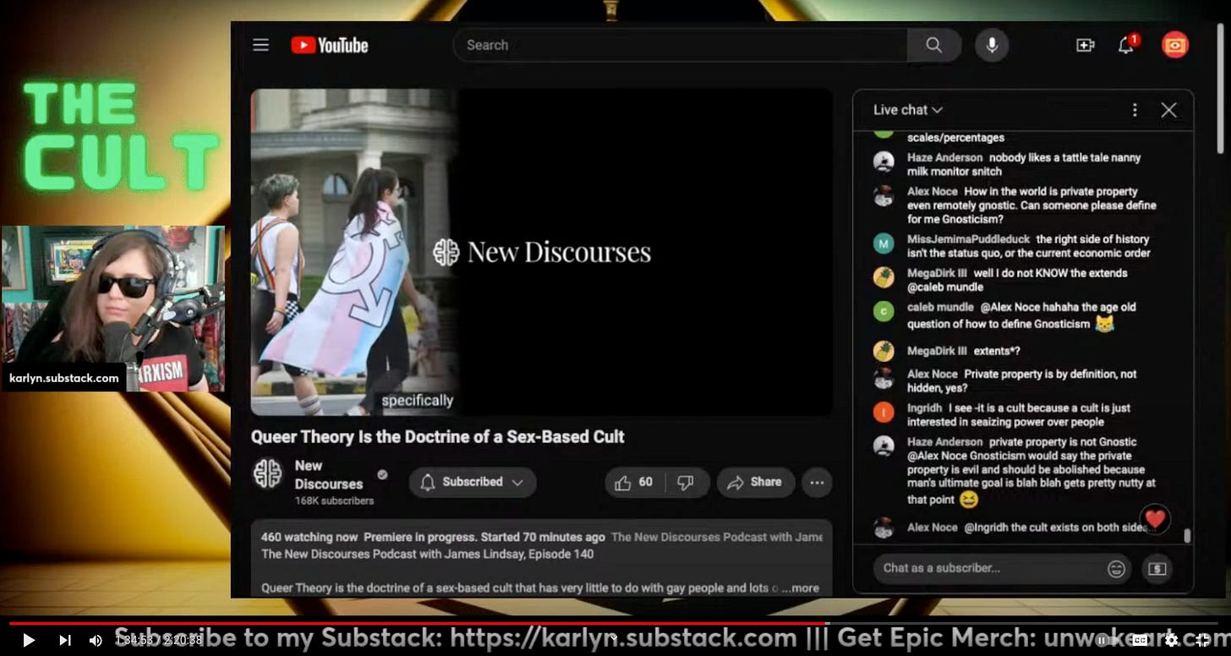1231x656 pixels.
Task: Click into the YouTube search field
Action: click(681, 45)
